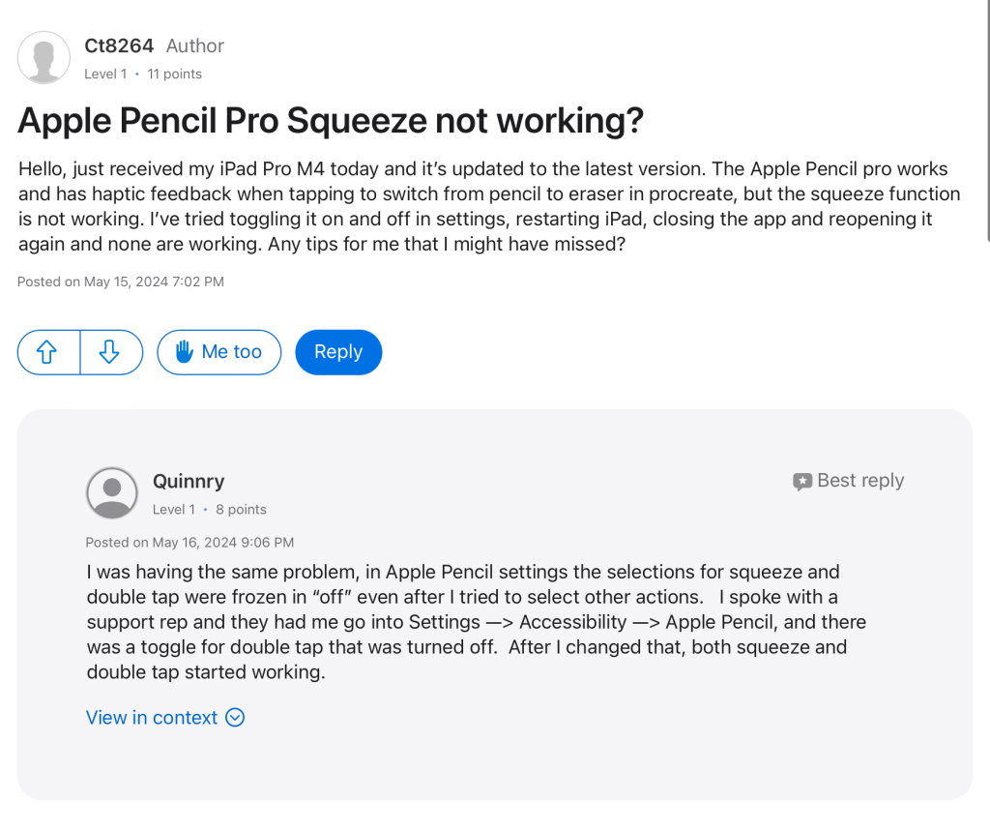
Task: Click the post title heading
Action: click(x=331, y=121)
